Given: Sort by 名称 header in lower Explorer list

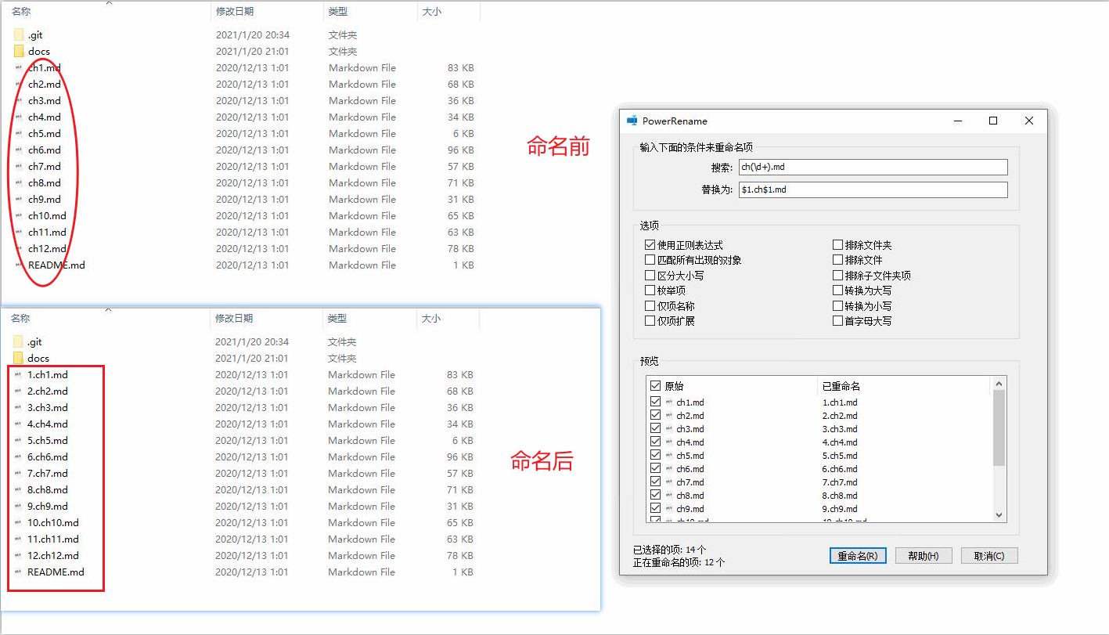Looking at the screenshot, I should pyautogui.click(x=20, y=319).
